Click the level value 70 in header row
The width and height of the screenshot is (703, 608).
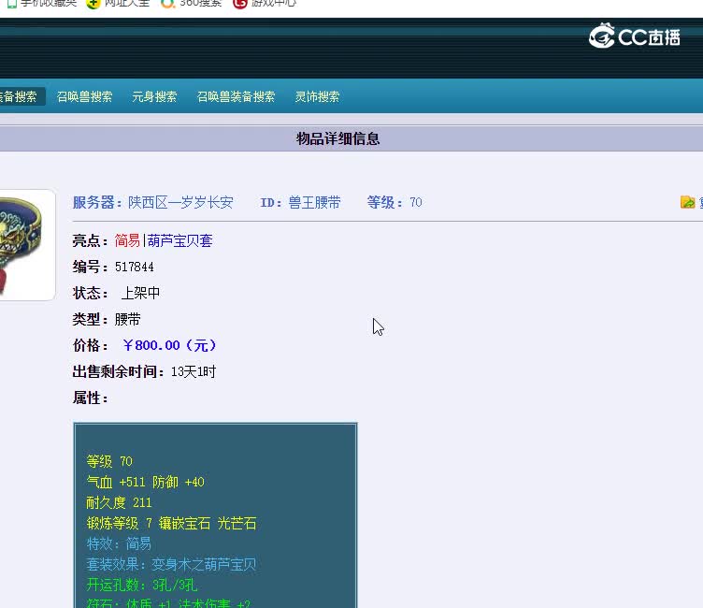416,202
